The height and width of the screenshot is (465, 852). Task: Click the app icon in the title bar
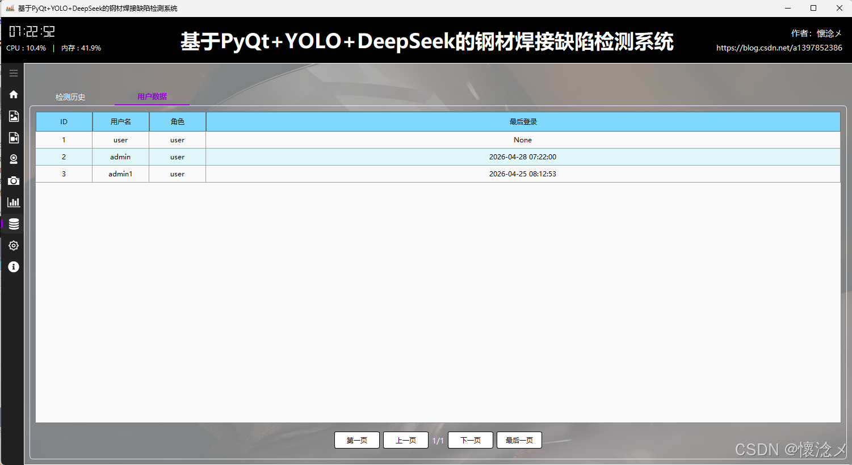point(10,8)
